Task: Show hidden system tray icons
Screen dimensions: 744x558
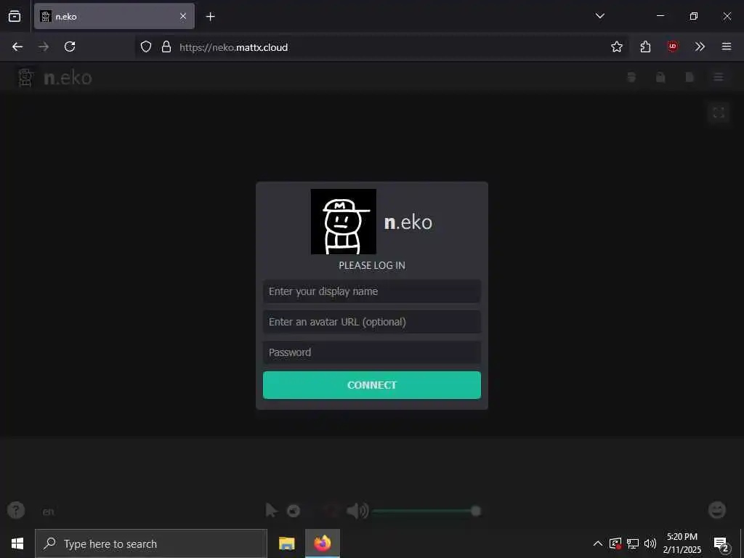Action: click(x=598, y=543)
